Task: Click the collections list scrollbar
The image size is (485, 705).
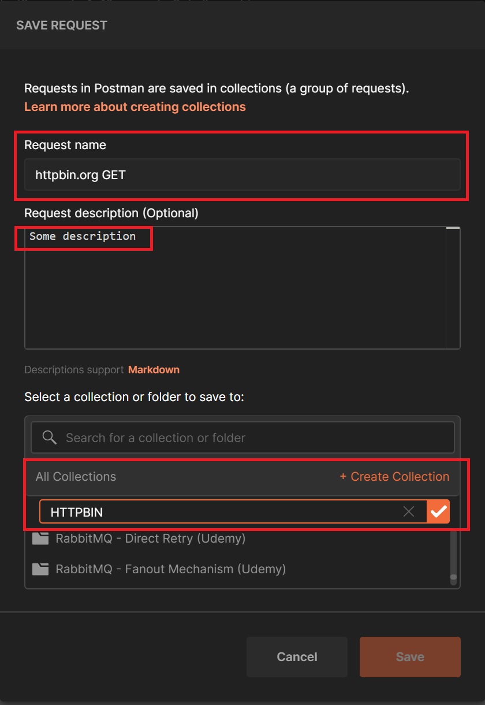Action: point(454,555)
